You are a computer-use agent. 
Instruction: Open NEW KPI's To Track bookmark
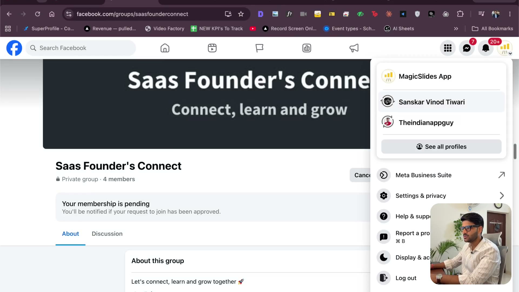(x=217, y=29)
